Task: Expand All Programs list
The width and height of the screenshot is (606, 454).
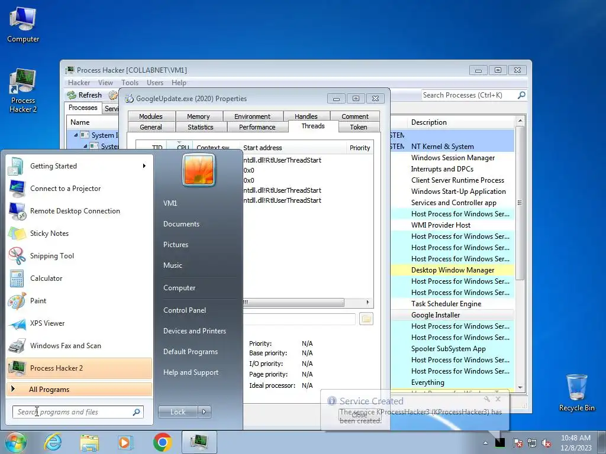Action: (x=79, y=390)
